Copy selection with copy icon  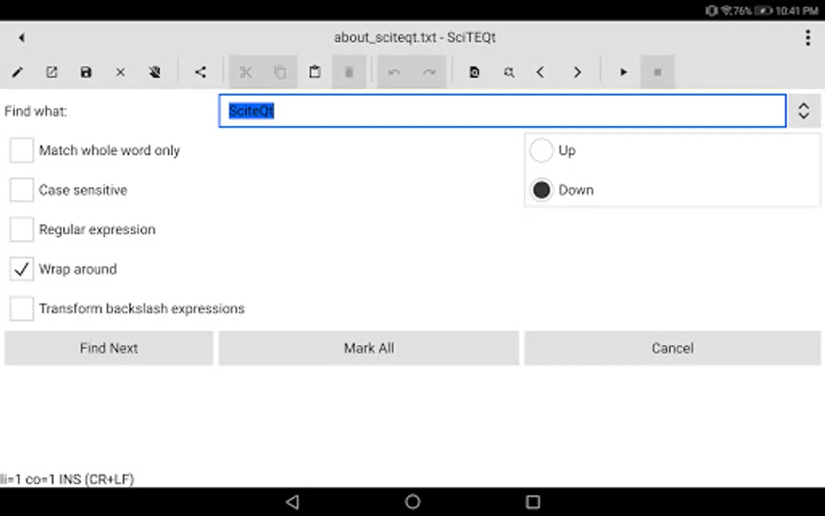(x=280, y=72)
